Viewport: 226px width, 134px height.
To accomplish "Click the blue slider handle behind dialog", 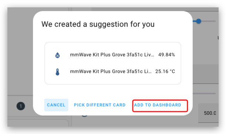I will [x=199, y=21].
